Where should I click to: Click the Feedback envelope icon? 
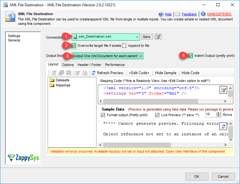[x=178, y=14]
